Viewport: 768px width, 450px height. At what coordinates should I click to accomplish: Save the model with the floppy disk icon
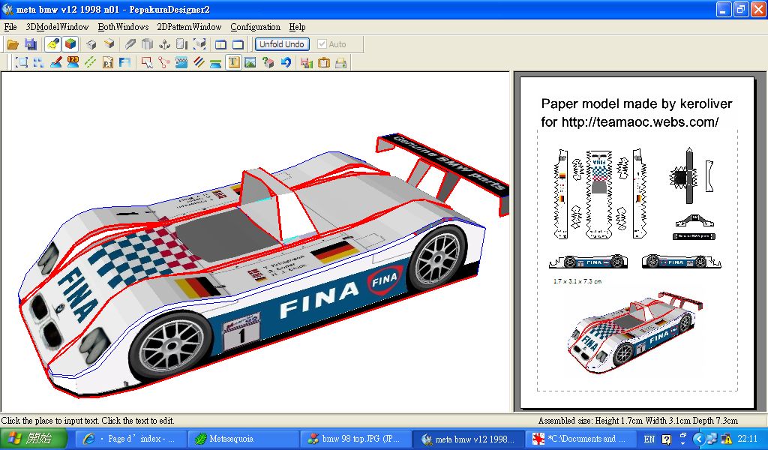(31, 44)
